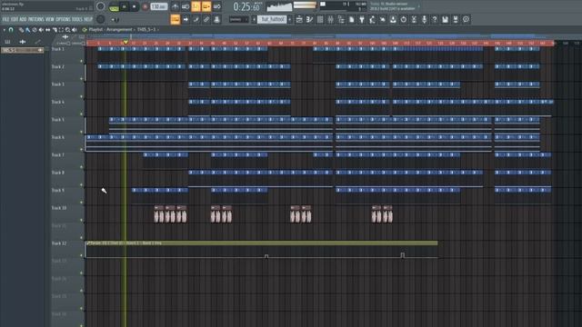
Task: Click the 0:25 time display
Action: [246, 6]
